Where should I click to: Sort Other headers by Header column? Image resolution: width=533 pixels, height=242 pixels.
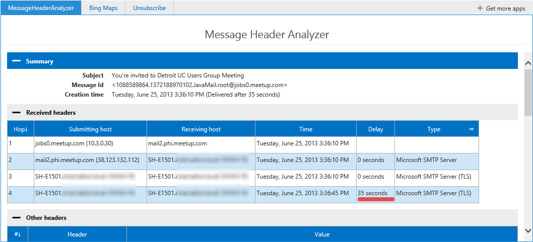[x=77, y=234]
